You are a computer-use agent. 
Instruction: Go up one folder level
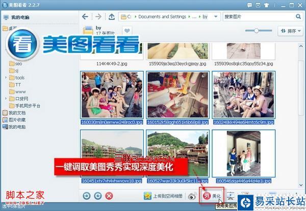[112, 17]
